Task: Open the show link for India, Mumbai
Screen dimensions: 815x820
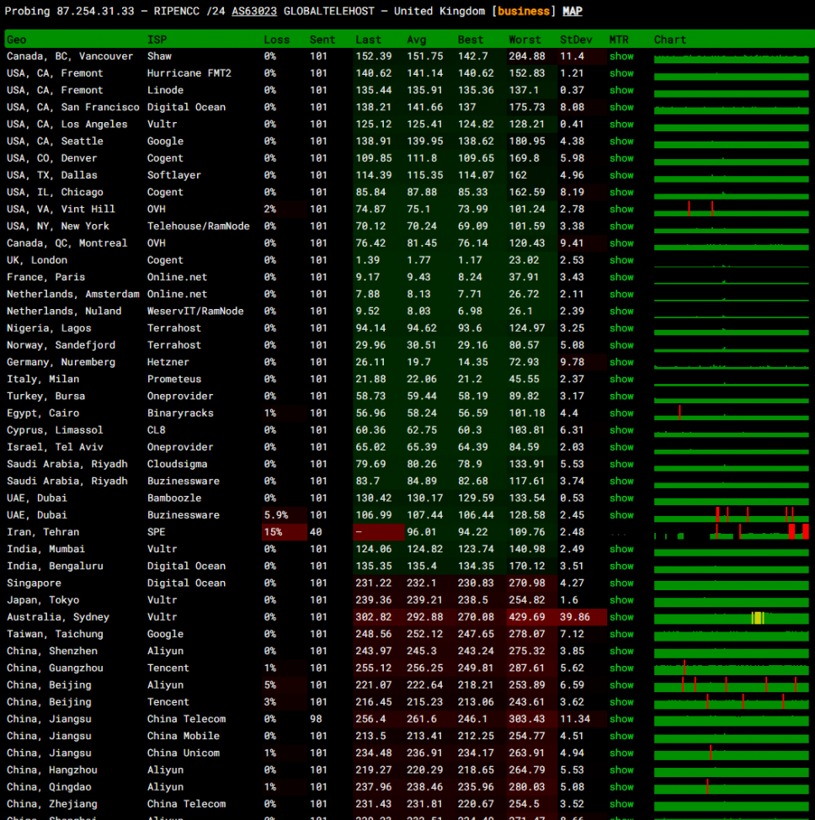Action: point(621,549)
